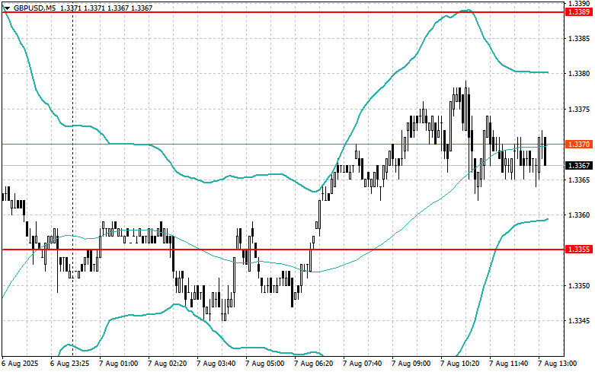The image size is (595, 372).
Task: Select the 7 Aug 10:20 time label
Action: click(460, 364)
